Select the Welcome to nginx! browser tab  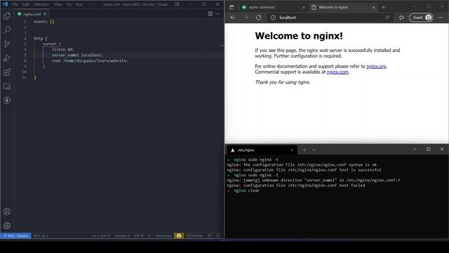(343, 7)
